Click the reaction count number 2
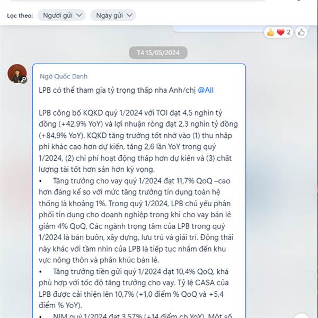 point(289,32)
